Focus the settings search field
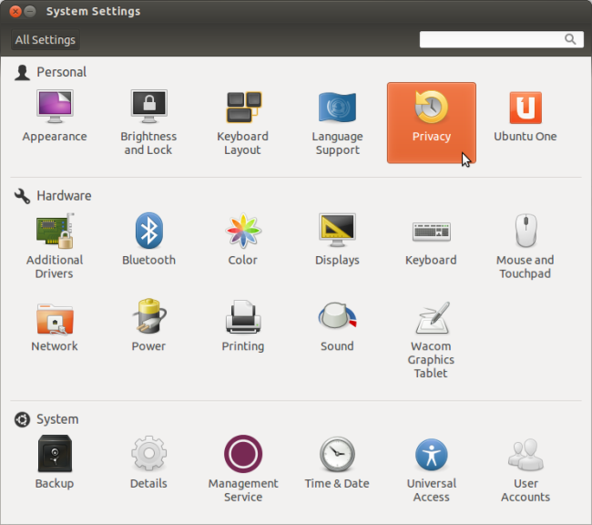This screenshot has width=592, height=525. tap(502, 39)
